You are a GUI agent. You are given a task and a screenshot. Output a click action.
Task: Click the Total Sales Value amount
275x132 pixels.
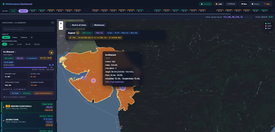pyautogui.click(x=233, y=17)
